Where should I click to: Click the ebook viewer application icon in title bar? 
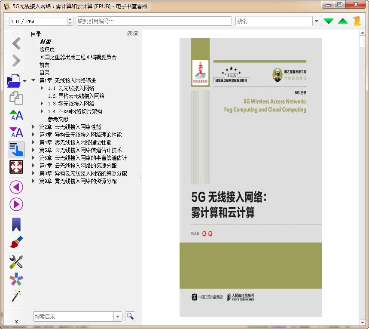tap(7, 6)
